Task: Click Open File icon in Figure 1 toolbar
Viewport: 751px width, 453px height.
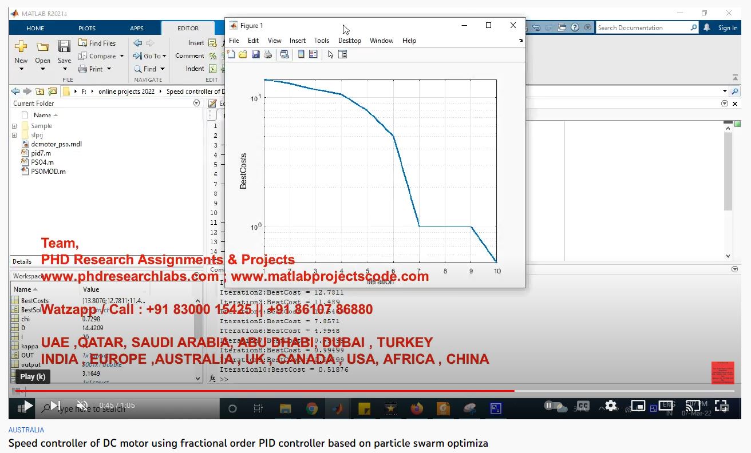Action: [243, 54]
